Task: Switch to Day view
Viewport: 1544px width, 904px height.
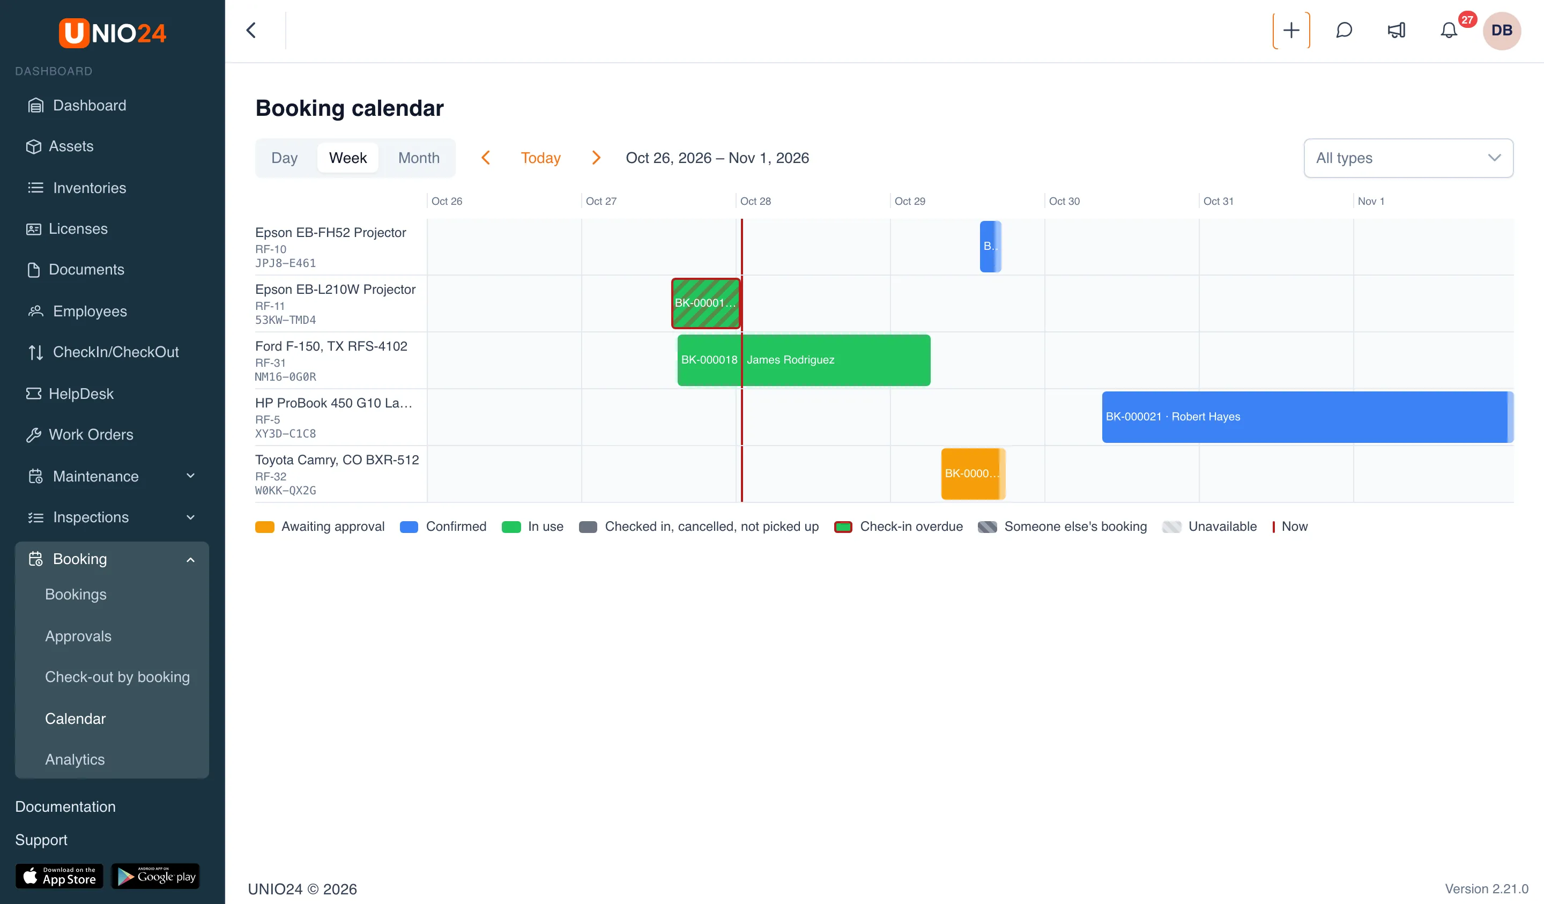Action: [x=284, y=158]
